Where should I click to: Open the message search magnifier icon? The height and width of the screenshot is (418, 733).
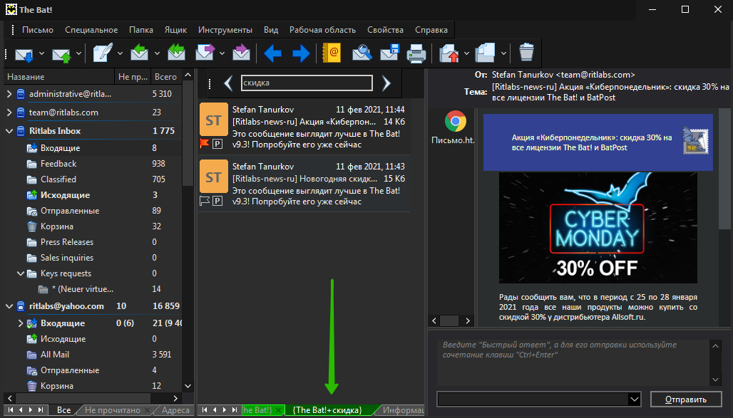point(362,53)
